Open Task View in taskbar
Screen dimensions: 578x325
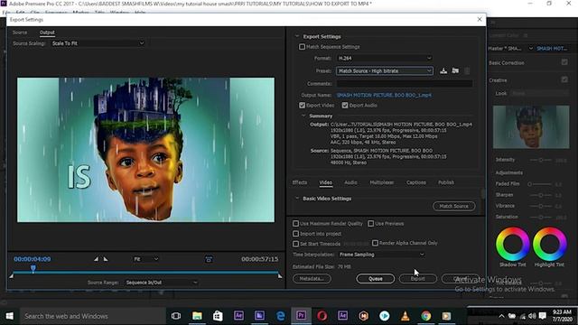pos(176,316)
